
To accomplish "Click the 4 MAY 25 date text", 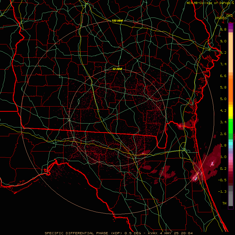I will point(169,233).
